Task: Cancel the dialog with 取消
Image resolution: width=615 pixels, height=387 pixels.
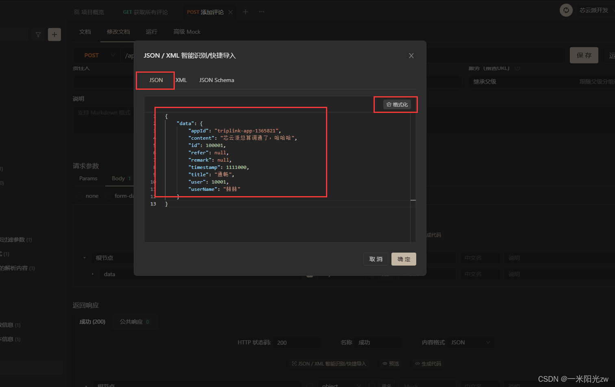Action: 376,259
